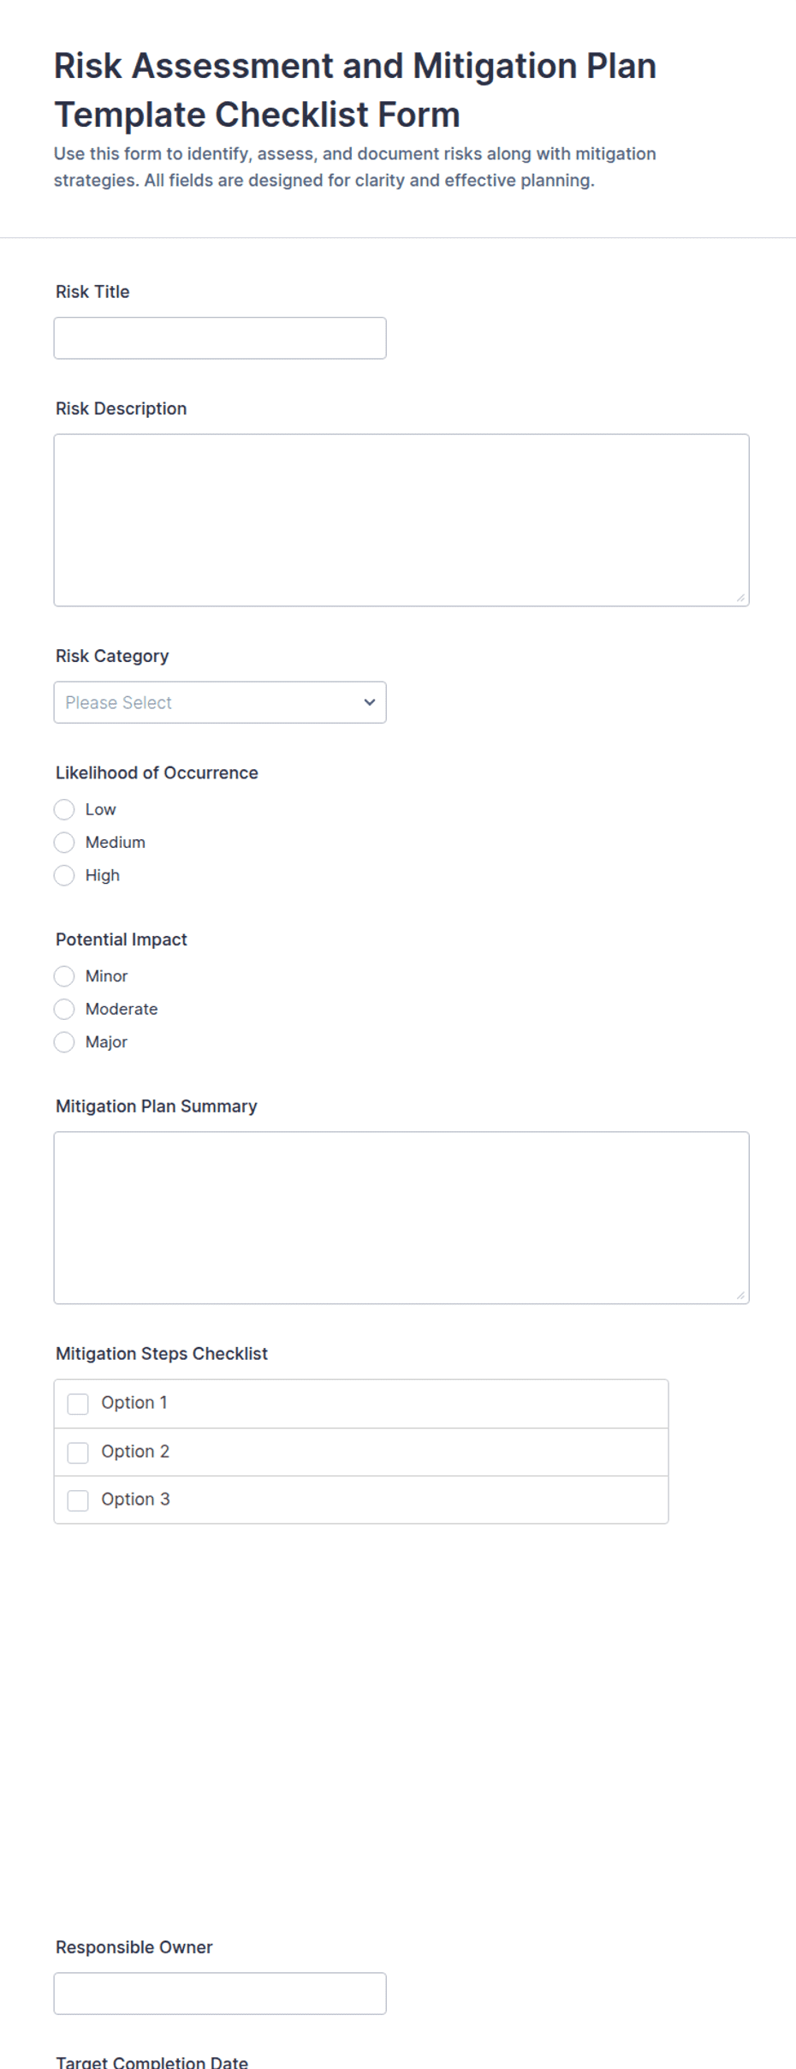Click the Mitigation Plan Summary resize handle

click(740, 1296)
